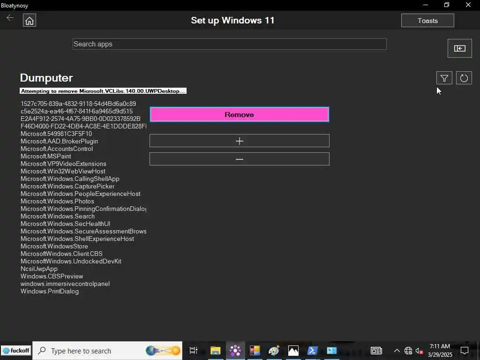Select Microsoft.Windows.PinningConfirmationDialog entry
Viewport: 480px width, 360px height.
[83, 209]
